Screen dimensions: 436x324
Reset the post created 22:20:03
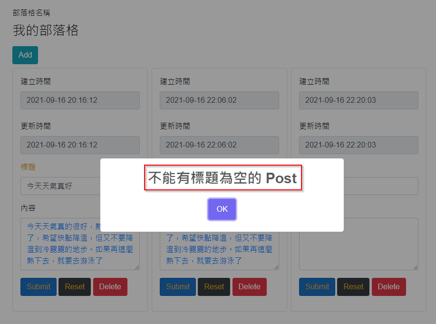353,287
